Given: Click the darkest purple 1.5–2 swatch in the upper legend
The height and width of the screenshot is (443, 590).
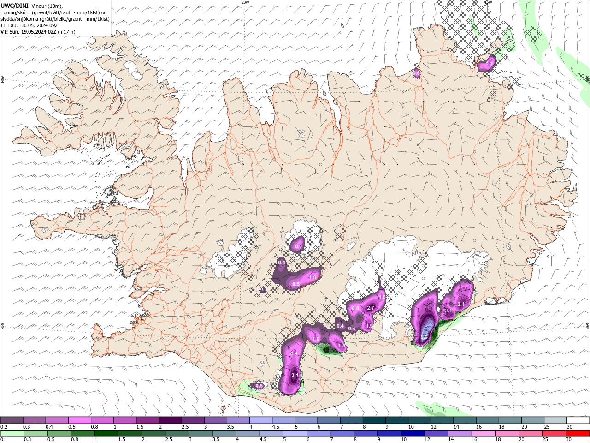Looking at the screenshot, I should tap(170, 420).
